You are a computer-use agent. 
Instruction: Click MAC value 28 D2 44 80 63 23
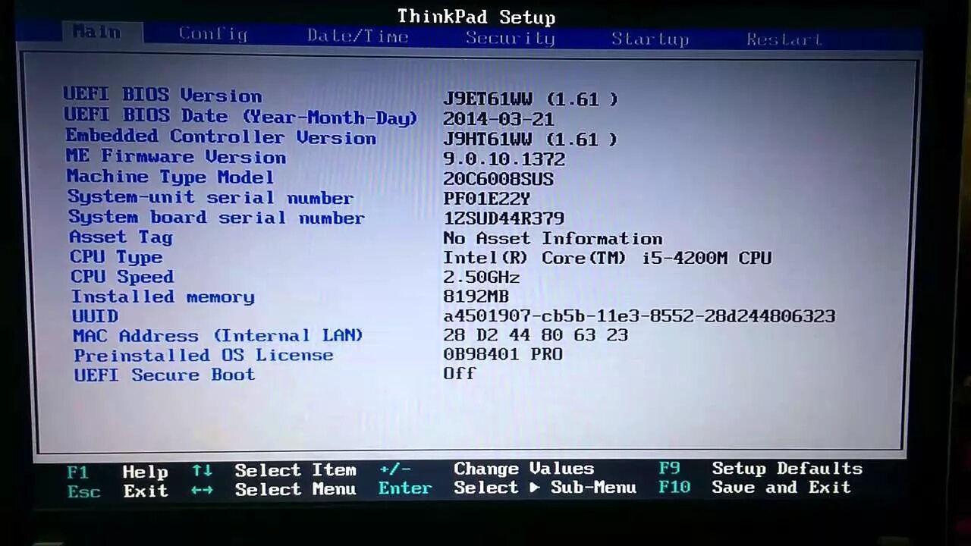[536, 334]
